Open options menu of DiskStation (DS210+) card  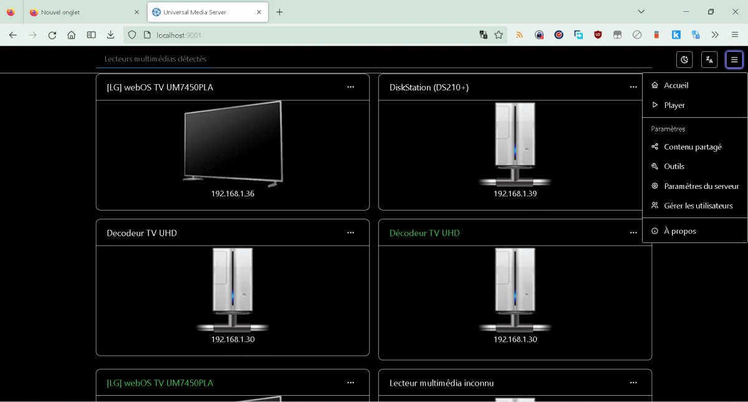tap(633, 87)
